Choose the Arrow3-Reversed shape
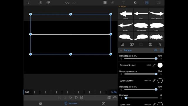Screen dimensions: 188x106 pyautogui.click(x=157, y=14)
